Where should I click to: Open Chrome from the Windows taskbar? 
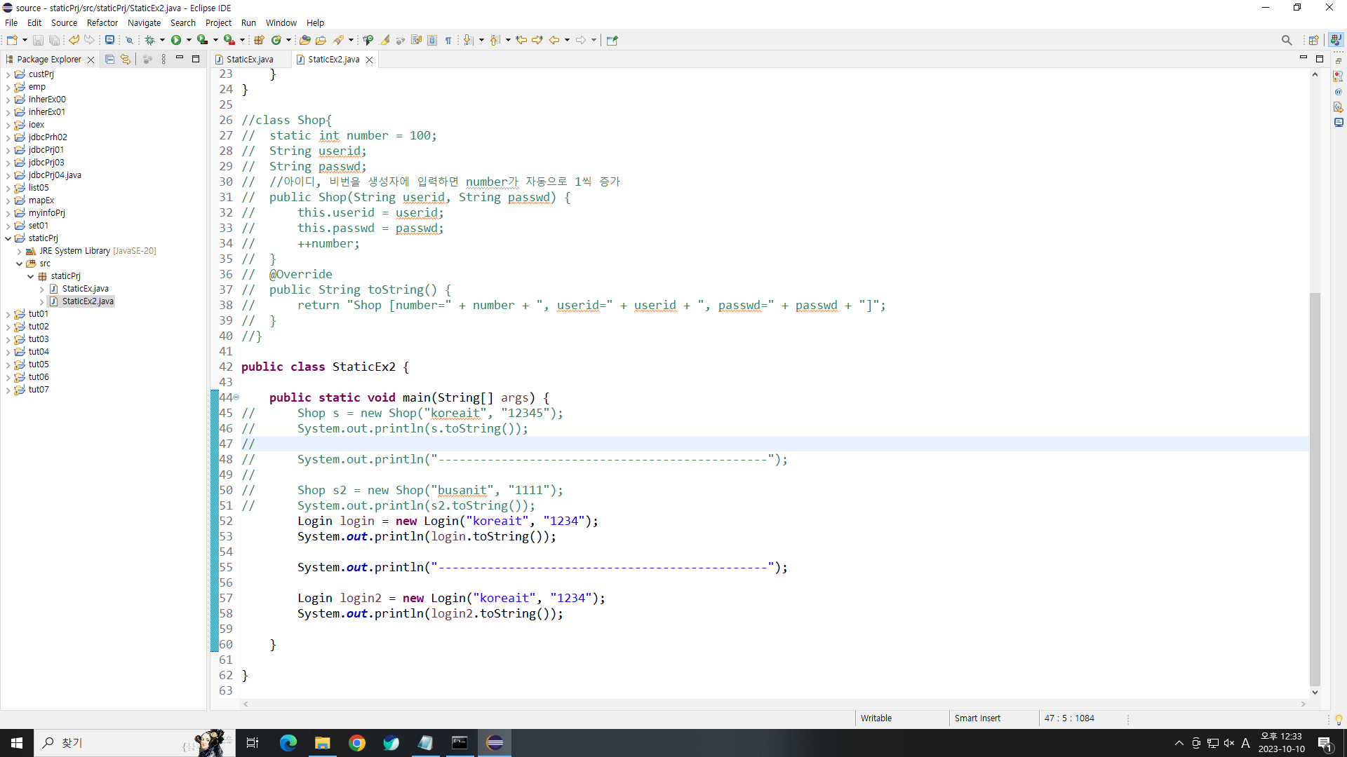[x=357, y=743]
